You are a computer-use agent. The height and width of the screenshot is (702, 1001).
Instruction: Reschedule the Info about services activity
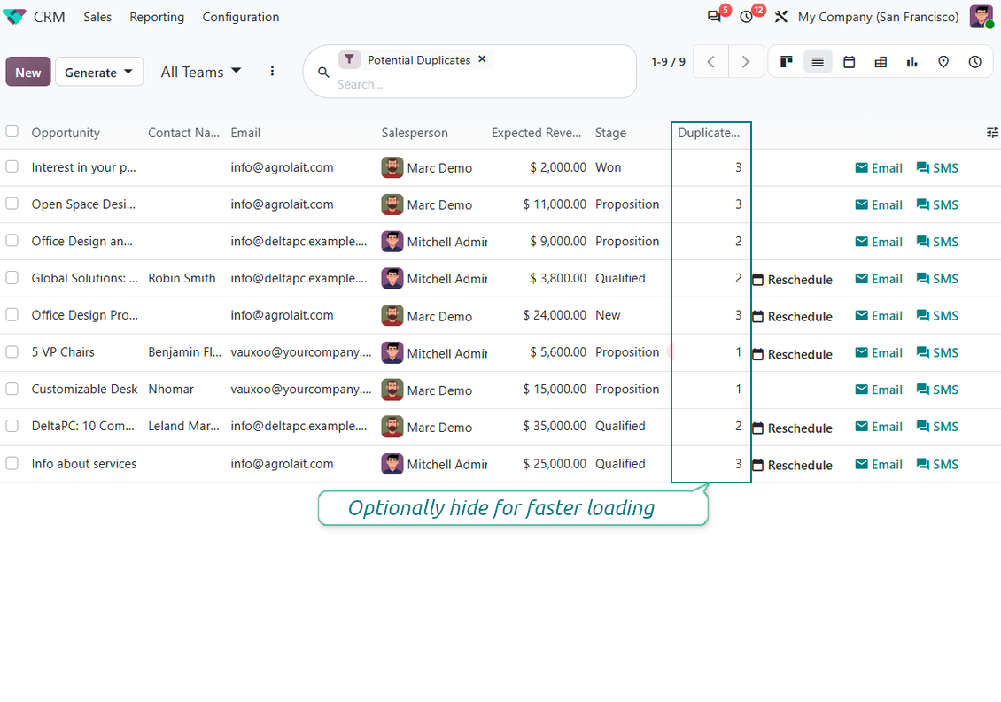pos(792,466)
